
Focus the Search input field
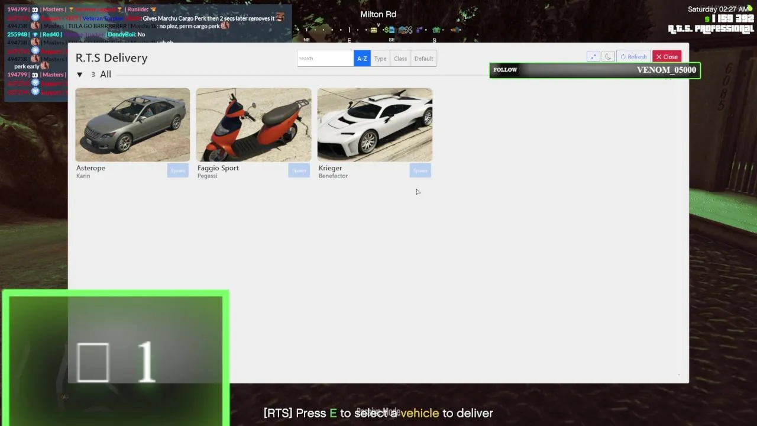pyautogui.click(x=325, y=59)
